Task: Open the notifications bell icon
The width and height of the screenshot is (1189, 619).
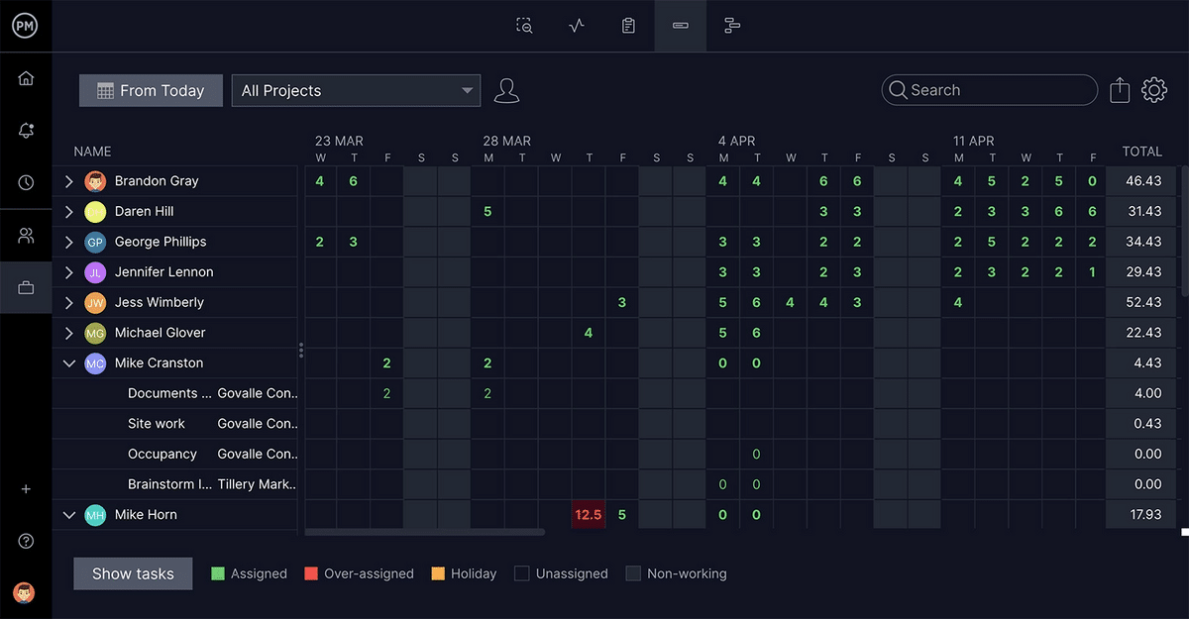Action: [26, 131]
